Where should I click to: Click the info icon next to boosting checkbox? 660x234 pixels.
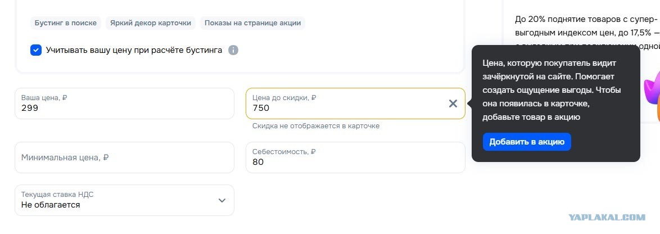pos(233,51)
